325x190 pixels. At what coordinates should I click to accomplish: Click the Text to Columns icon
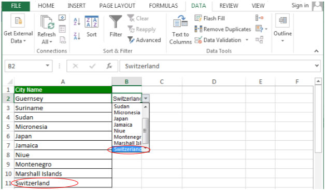coord(180,21)
